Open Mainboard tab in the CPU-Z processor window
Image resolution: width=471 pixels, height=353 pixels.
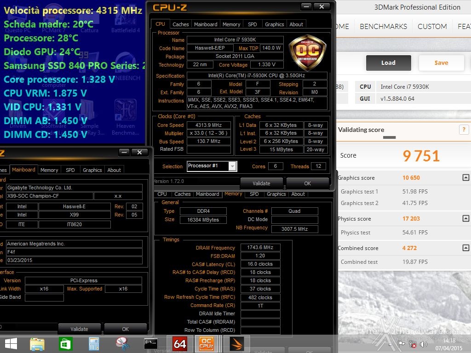click(x=206, y=24)
